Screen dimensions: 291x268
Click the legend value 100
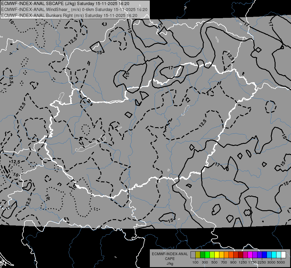coord(195,262)
